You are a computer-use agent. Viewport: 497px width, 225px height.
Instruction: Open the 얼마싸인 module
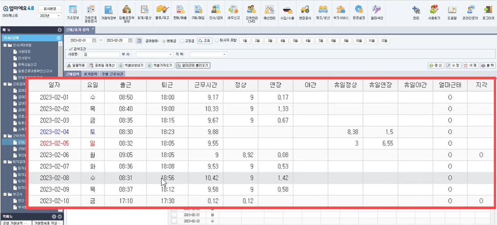coord(377,12)
